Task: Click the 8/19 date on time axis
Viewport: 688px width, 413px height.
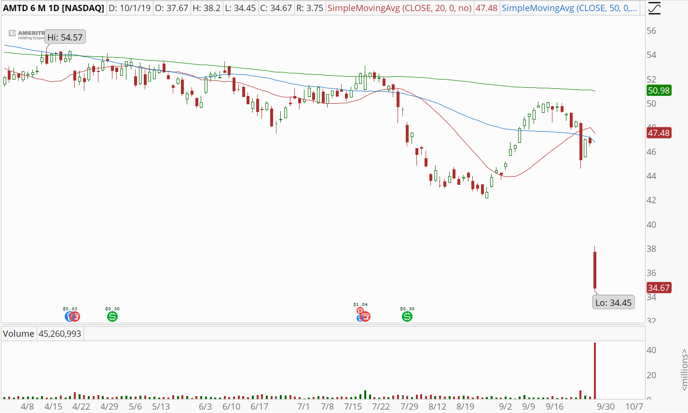Action: point(466,406)
